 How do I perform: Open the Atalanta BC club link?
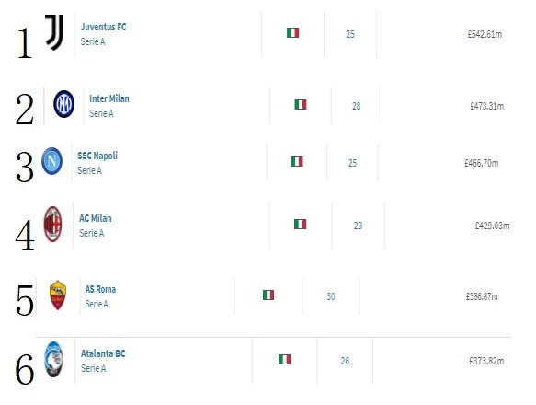tap(103, 353)
